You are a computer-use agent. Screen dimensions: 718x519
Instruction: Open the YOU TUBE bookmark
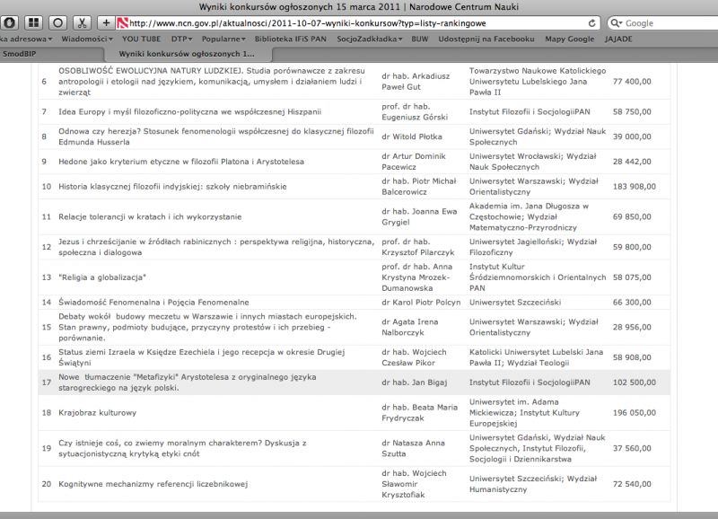141,39
